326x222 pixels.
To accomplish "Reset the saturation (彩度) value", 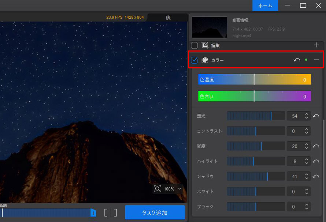I will tap(316, 146).
